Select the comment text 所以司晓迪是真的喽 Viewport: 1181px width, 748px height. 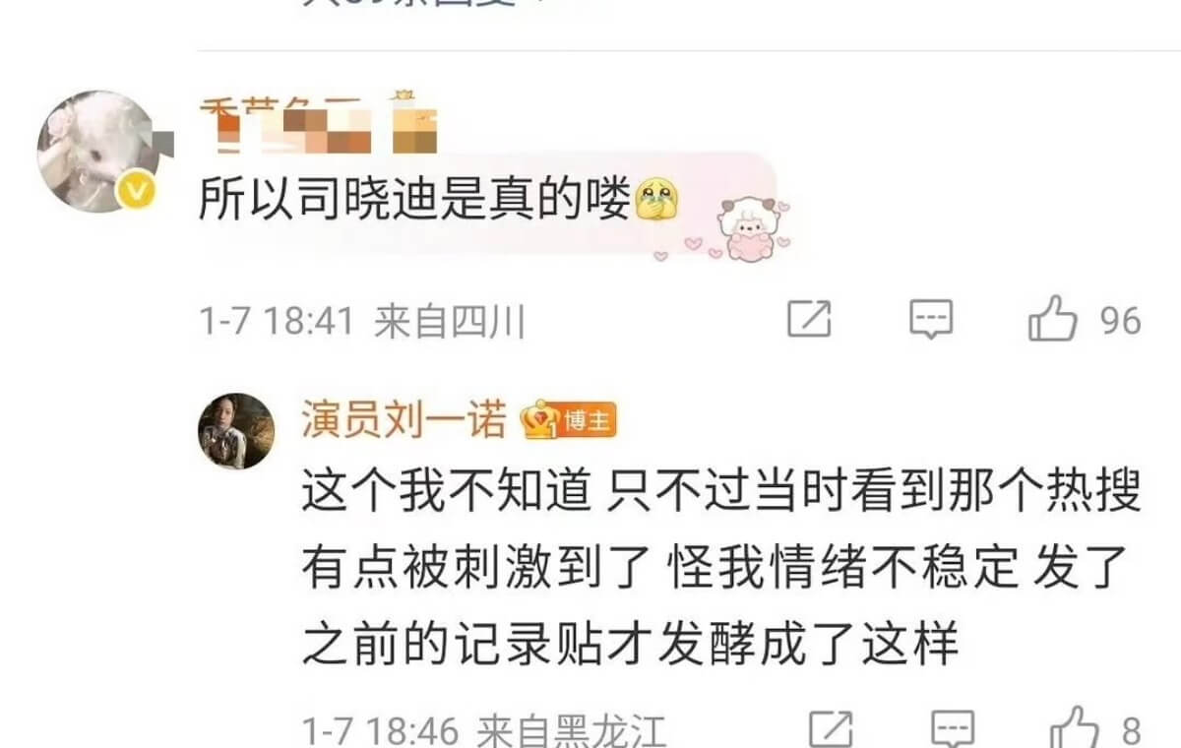click(413, 202)
